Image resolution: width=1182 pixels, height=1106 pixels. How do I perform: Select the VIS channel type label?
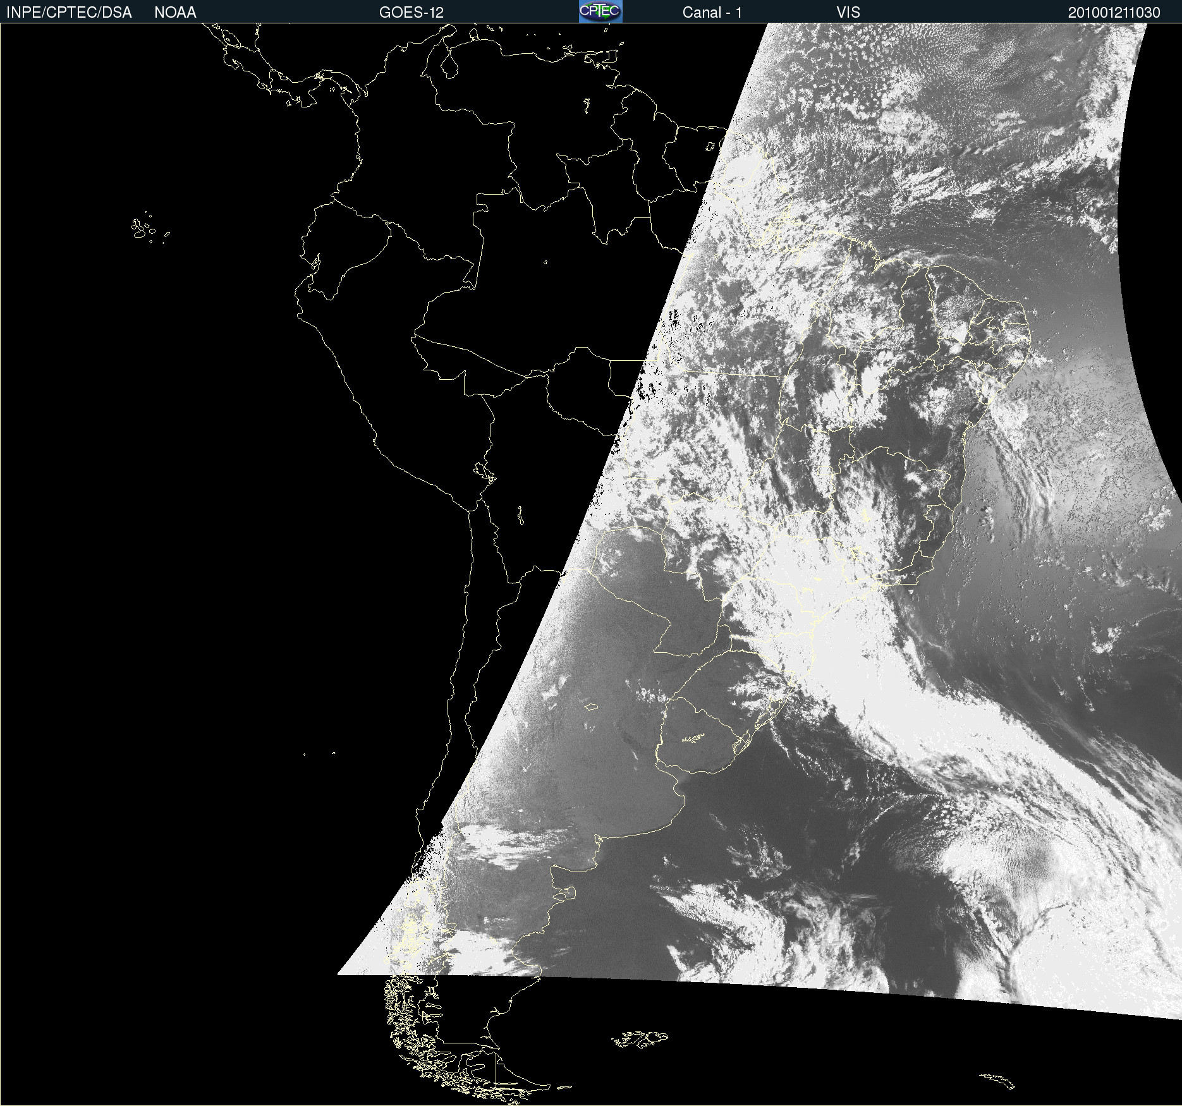(848, 13)
